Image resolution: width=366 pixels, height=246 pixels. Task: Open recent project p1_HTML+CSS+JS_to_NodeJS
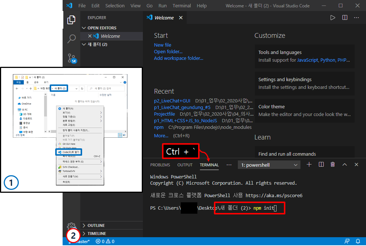coord(185,120)
